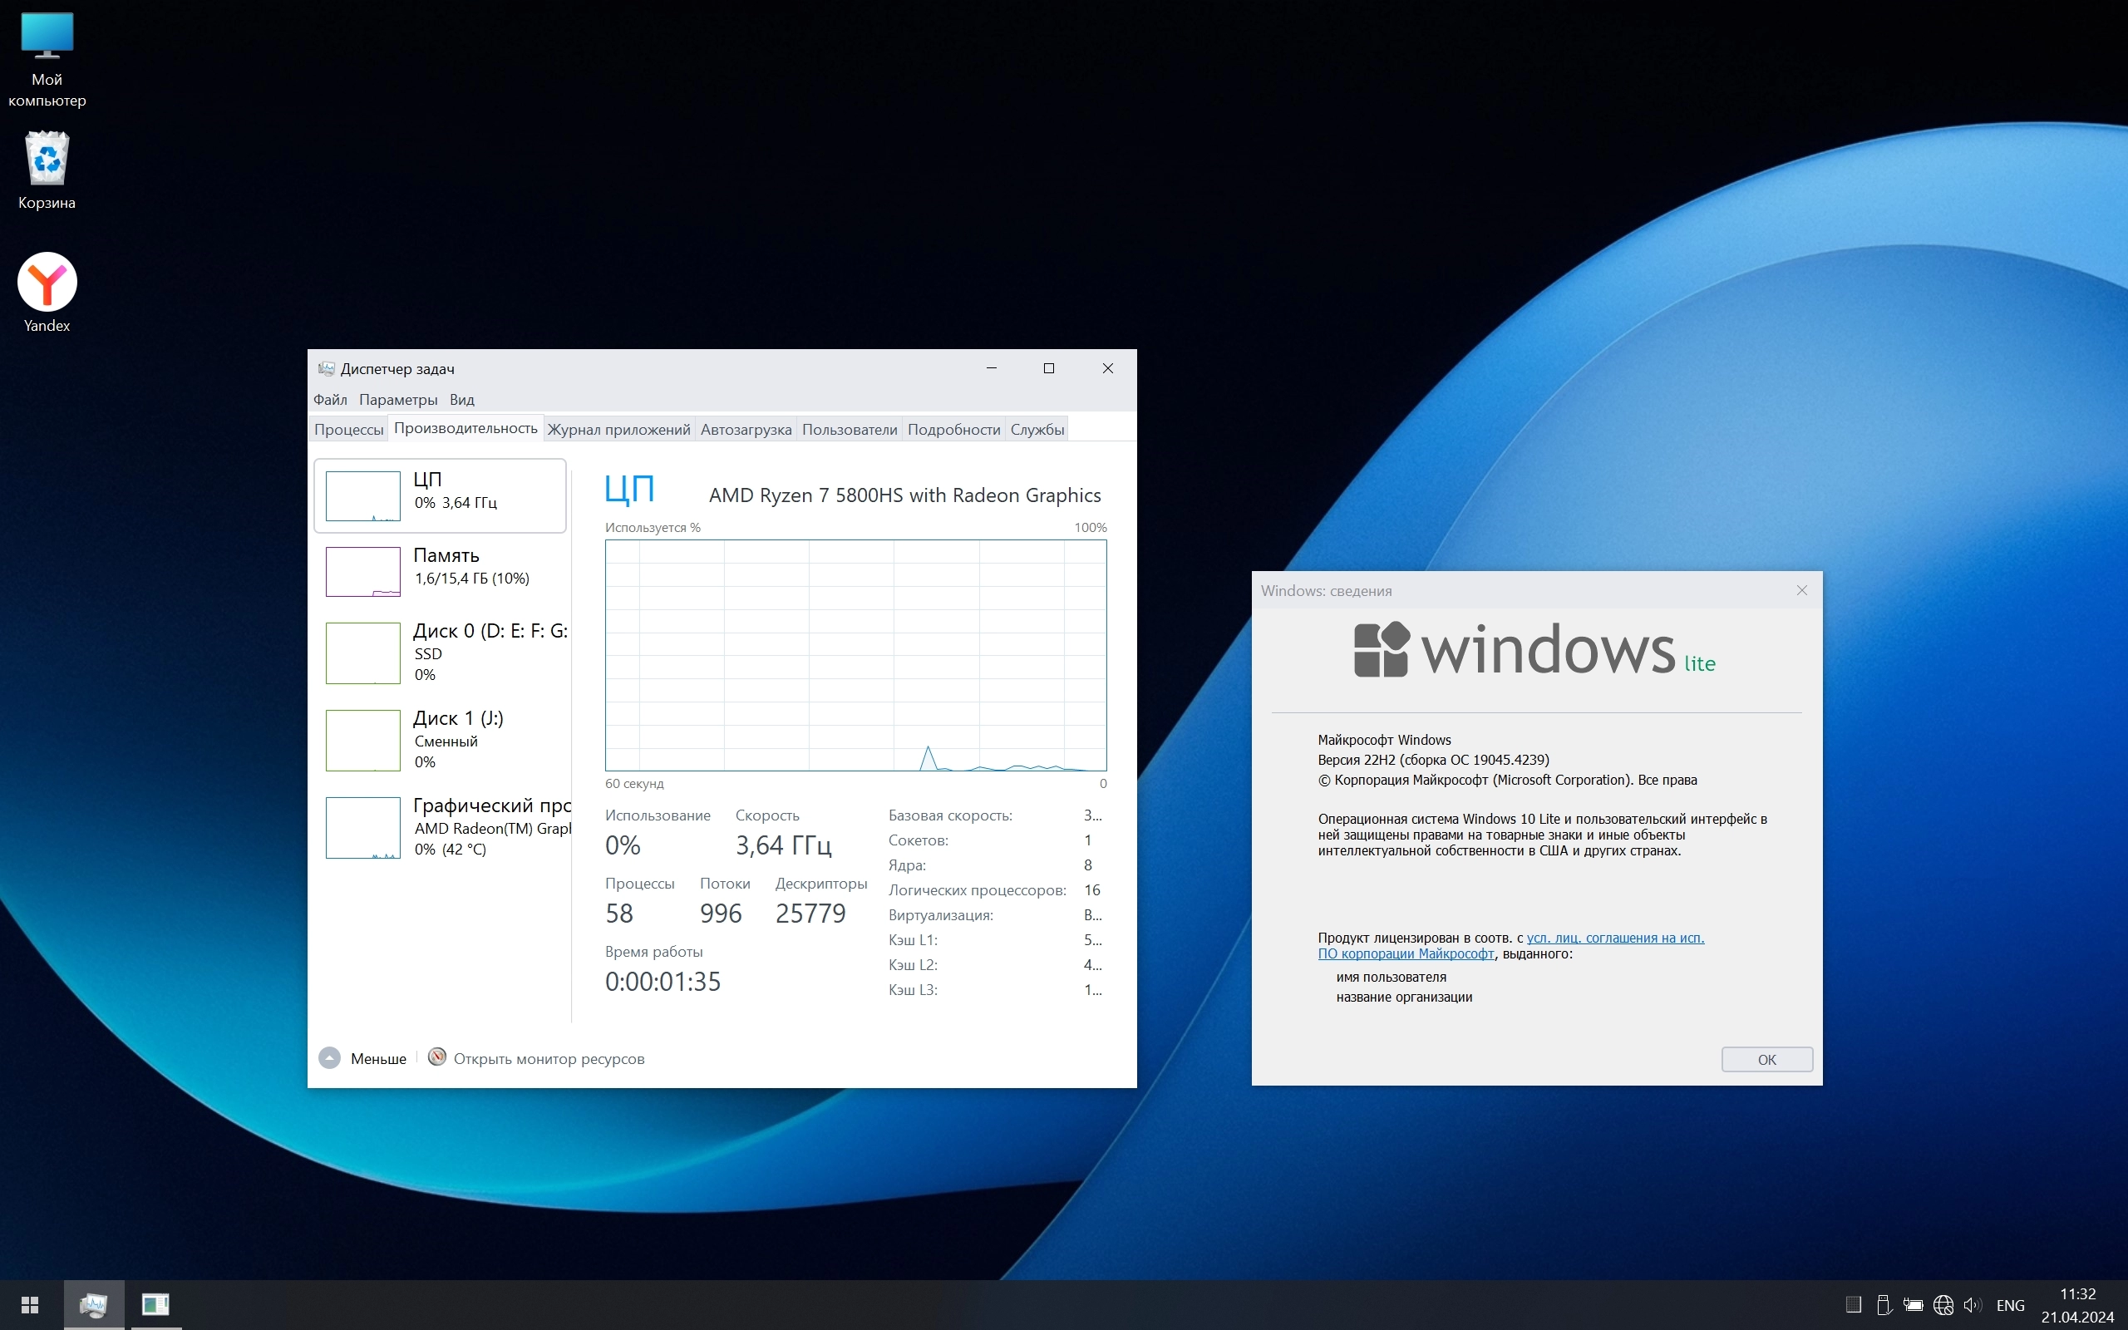Switch to the Автозагрузка tab
Viewport: 2128px width, 1330px height.
click(x=745, y=429)
